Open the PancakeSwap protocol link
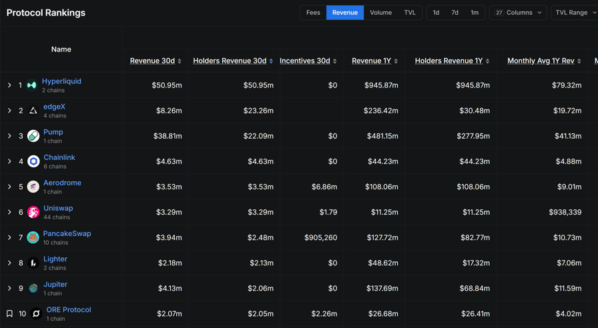 [67, 233]
